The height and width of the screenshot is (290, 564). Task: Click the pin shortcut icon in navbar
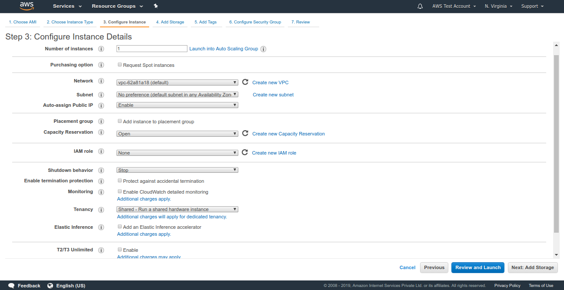tap(156, 6)
